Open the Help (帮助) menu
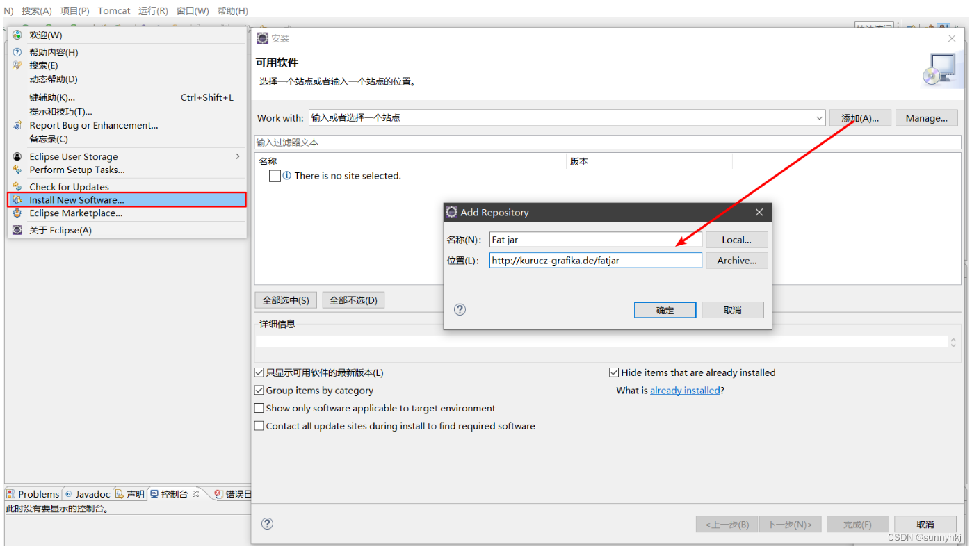972x549 pixels. click(x=233, y=10)
